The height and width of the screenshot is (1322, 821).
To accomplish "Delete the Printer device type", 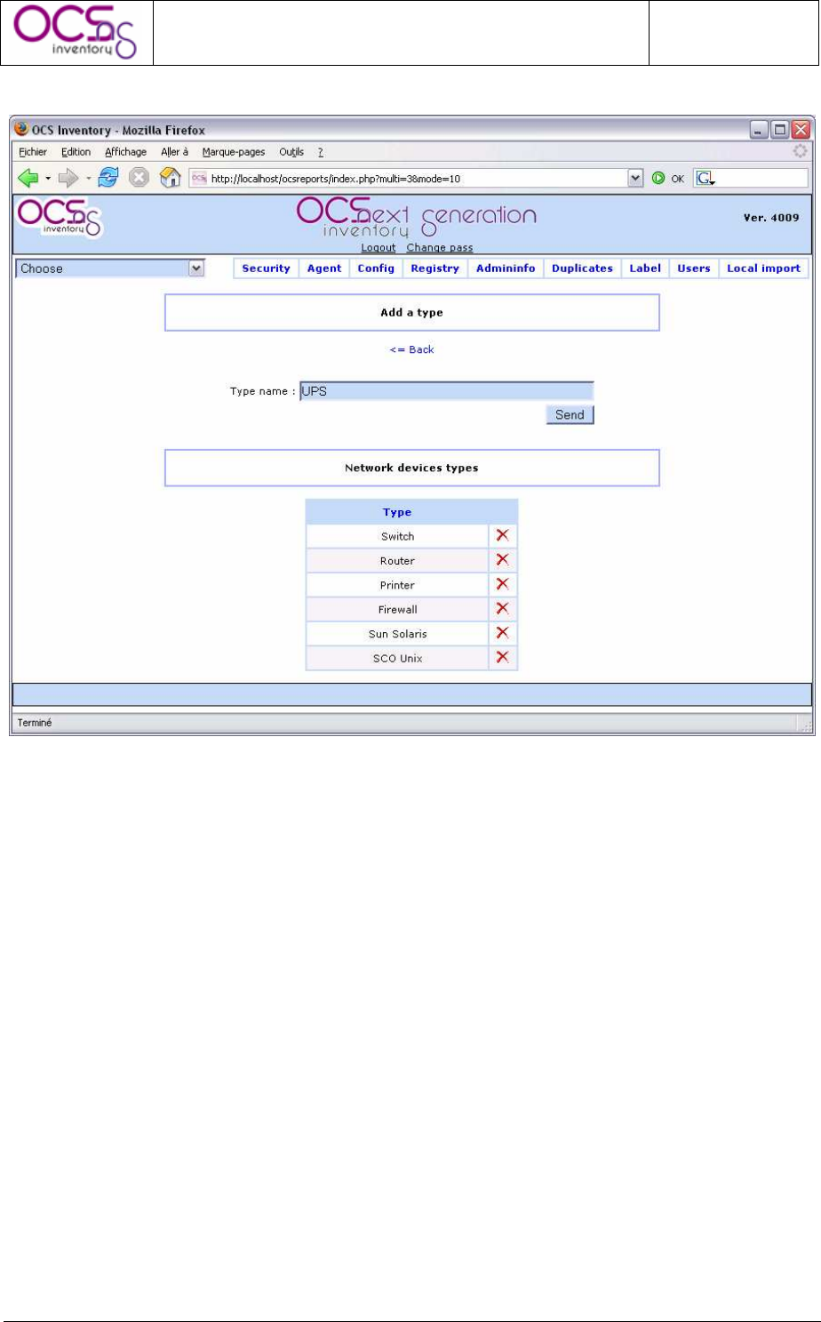I will click(502, 584).
